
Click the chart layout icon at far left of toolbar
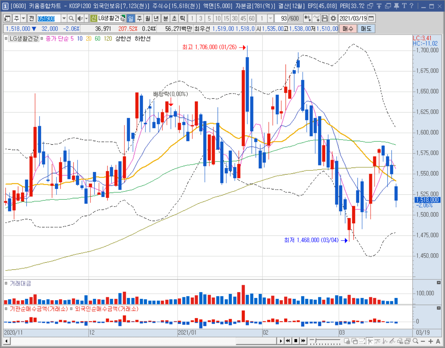[x=7, y=18]
